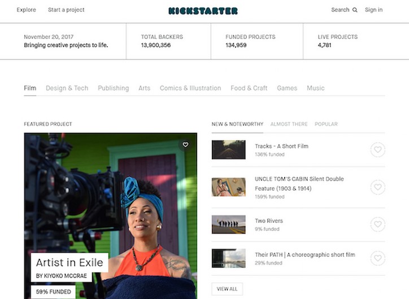This screenshot has width=409, height=299.
Task: Click the Total Backers count 13,900,356
Action: click(x=156, y=45)
